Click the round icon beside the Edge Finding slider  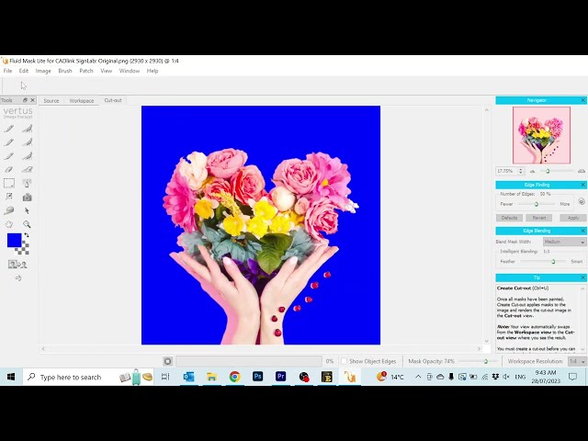click(x=582, y=201)
